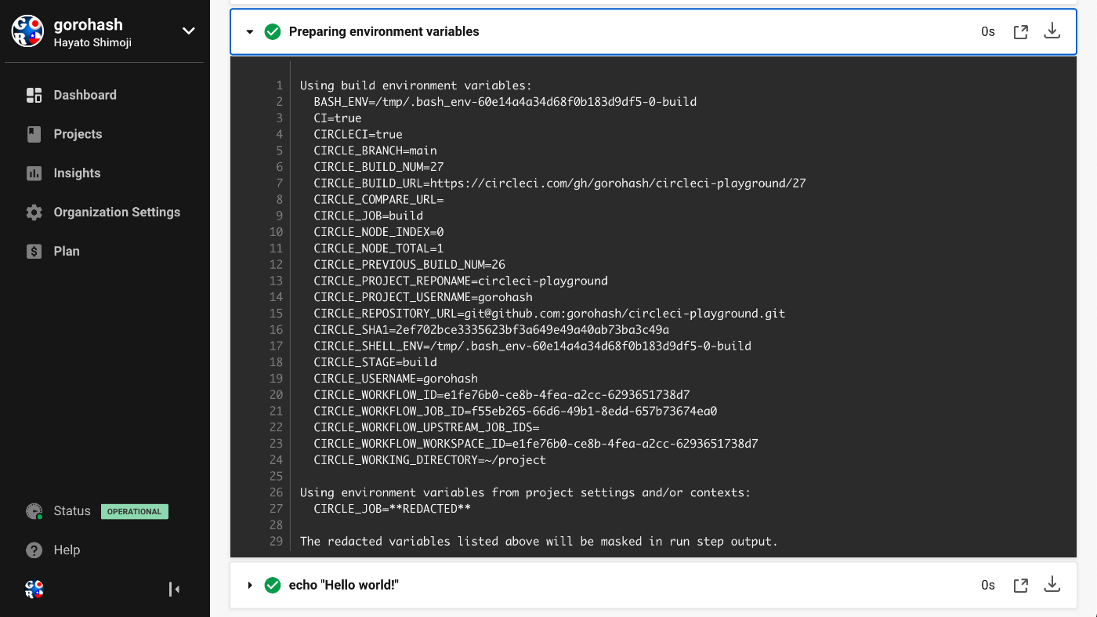Click the Preparing environment variables step title
The image size is (1097, 617).
point(384,32)
